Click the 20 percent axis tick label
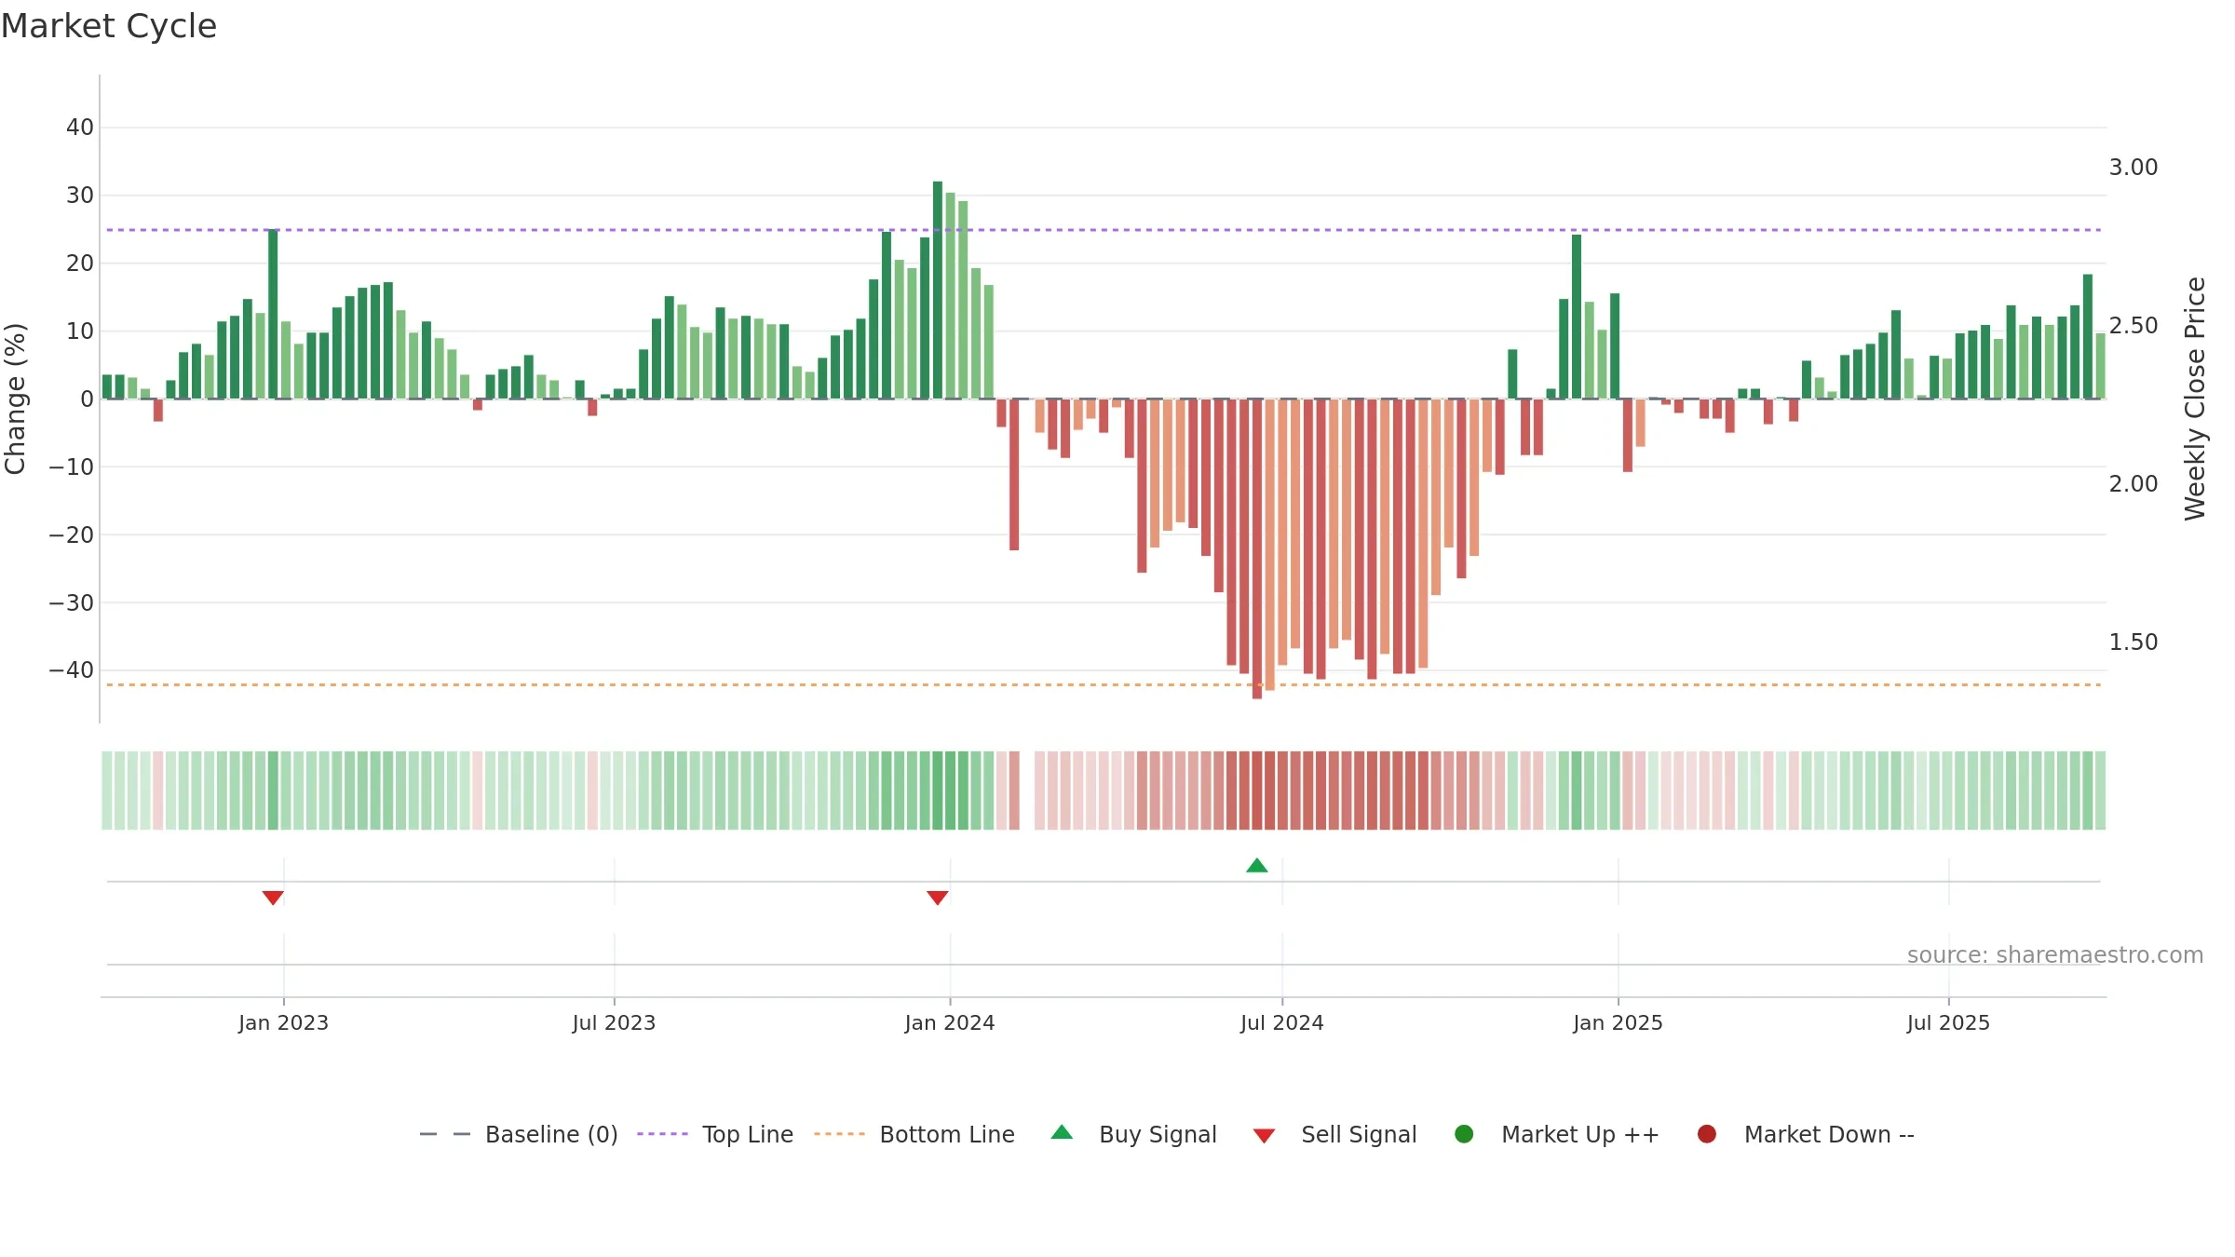The image size is (2235, 1257). click(80, 264)
